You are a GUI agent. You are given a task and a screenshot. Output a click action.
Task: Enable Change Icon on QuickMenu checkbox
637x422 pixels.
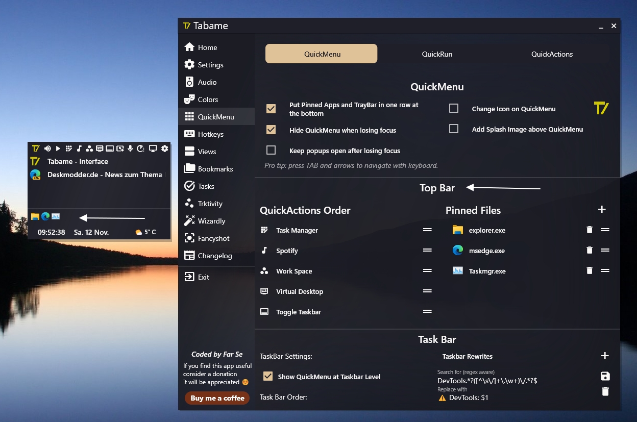(454, 108)
